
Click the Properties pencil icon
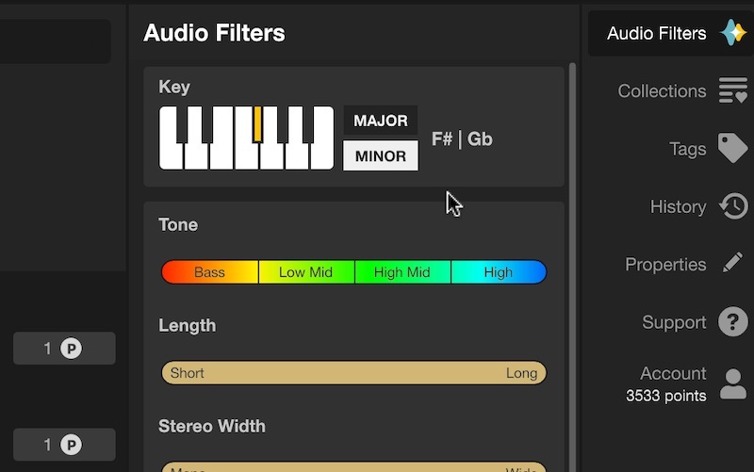tap(733, 264)
